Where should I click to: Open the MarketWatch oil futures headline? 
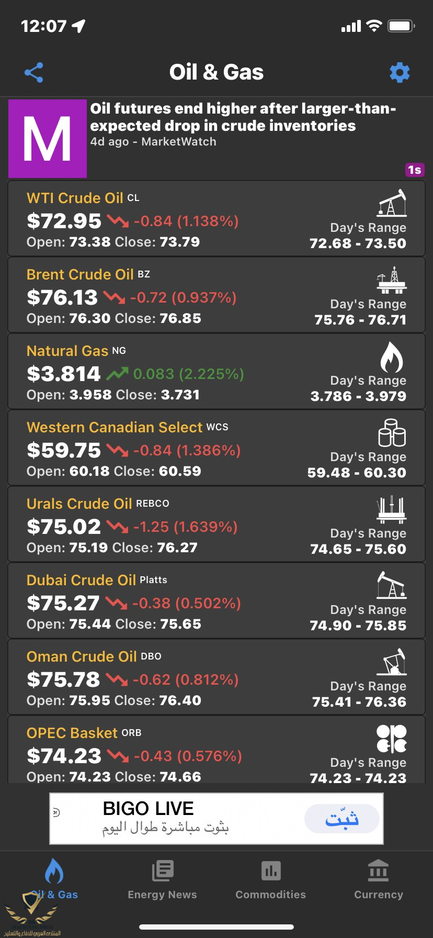click(x=243, y=117)
